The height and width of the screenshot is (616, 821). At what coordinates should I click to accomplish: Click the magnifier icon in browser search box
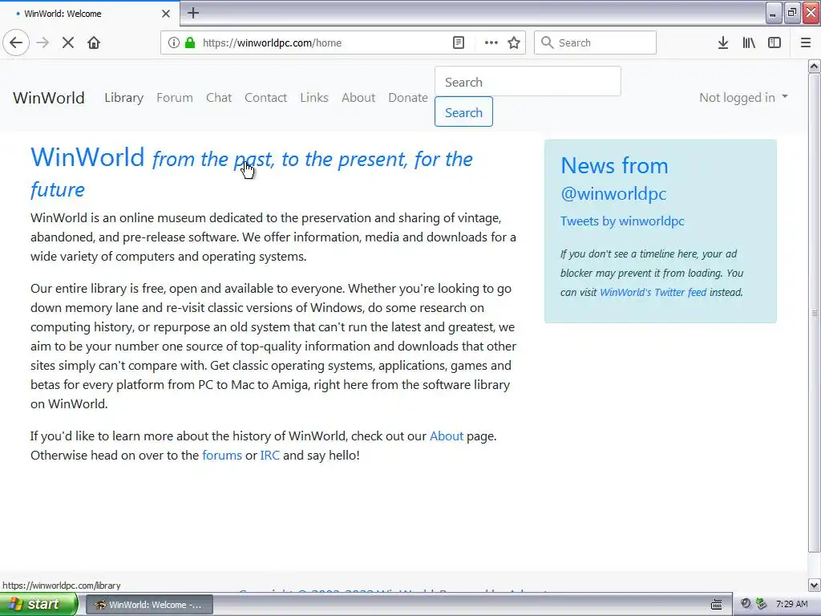(x=547, y=43)
